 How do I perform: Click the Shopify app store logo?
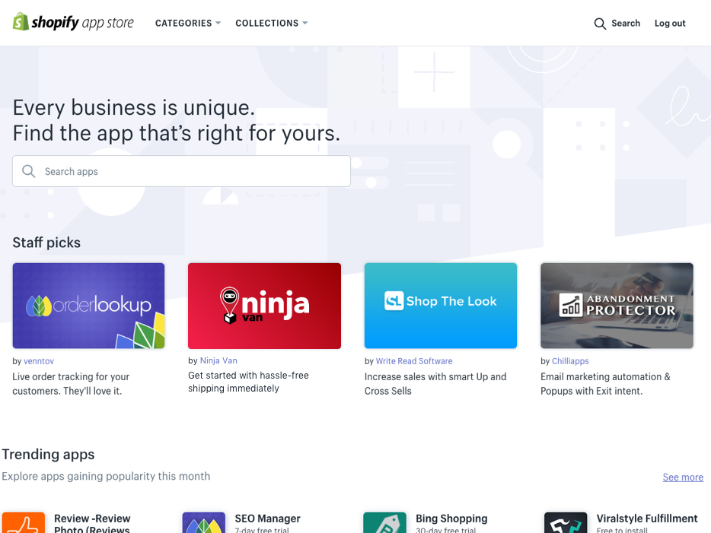pos(73,22)
